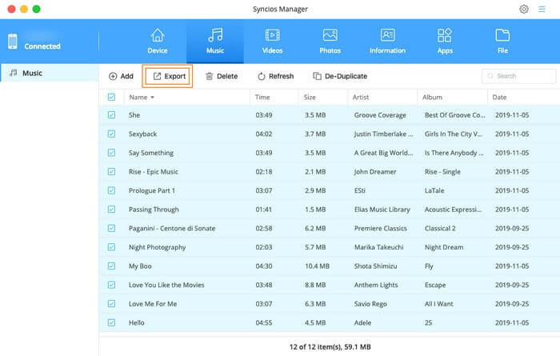Viewport: 560px width, 356px height.
Task: Open the File tab
Action: [x=502, y=42]
